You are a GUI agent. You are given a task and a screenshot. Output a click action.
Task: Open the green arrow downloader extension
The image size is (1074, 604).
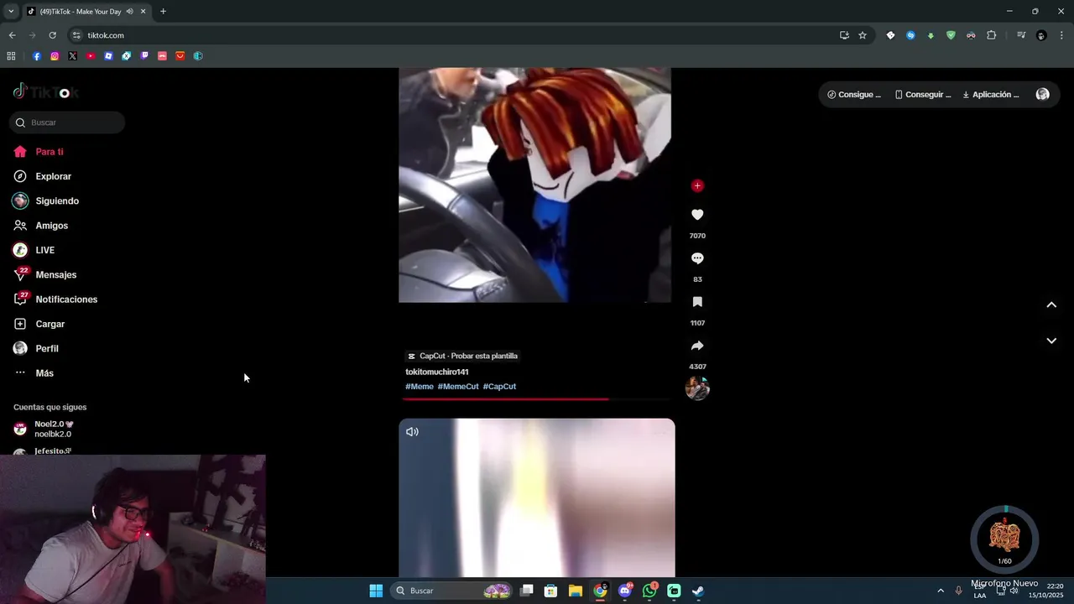coord(931,35)
